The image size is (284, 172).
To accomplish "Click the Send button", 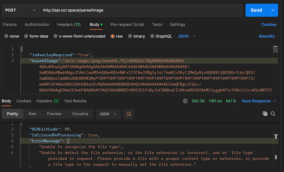I will tap(256, 10).
